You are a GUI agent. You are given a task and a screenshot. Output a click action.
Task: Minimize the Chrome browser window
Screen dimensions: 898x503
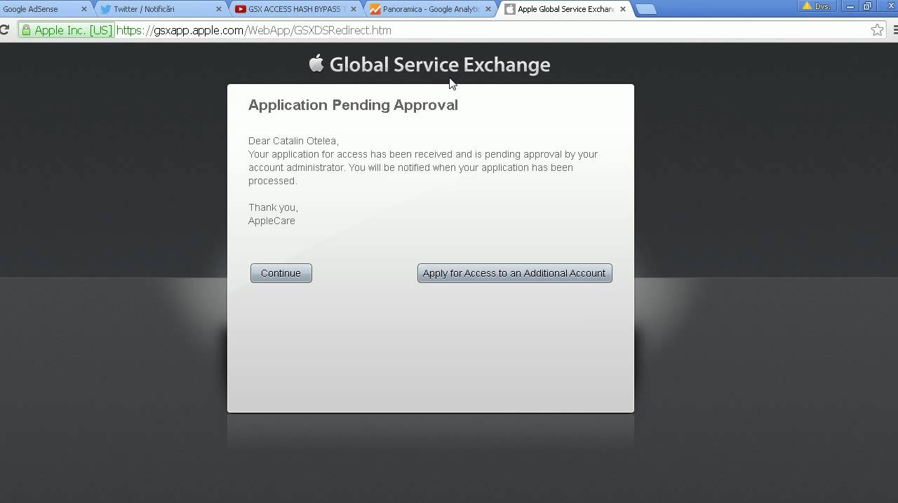click(x=850, y=6)
